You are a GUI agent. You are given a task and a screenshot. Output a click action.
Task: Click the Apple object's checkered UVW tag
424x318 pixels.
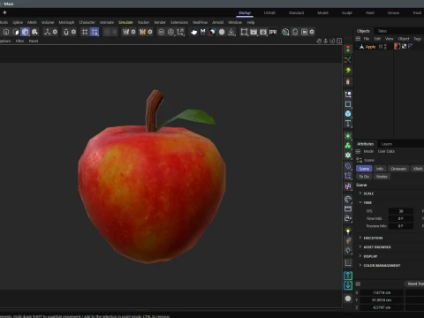[x=404, y=46]
